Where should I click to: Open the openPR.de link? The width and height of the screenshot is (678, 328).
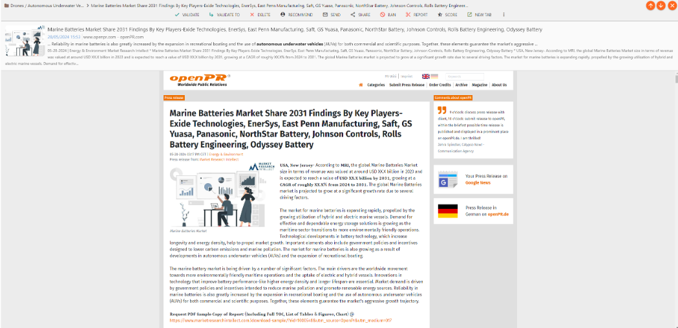click(x=498, y=214)
